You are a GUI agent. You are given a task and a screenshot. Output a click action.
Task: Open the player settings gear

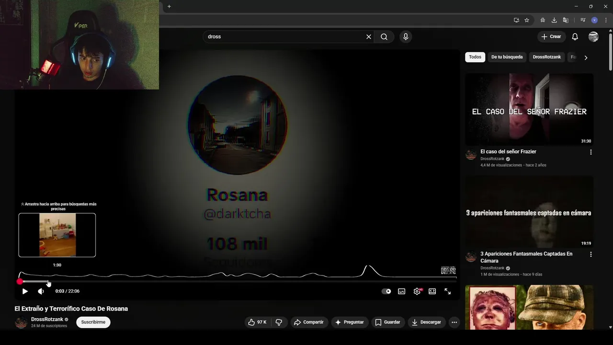pyautogui.click(x=417, y=291)
